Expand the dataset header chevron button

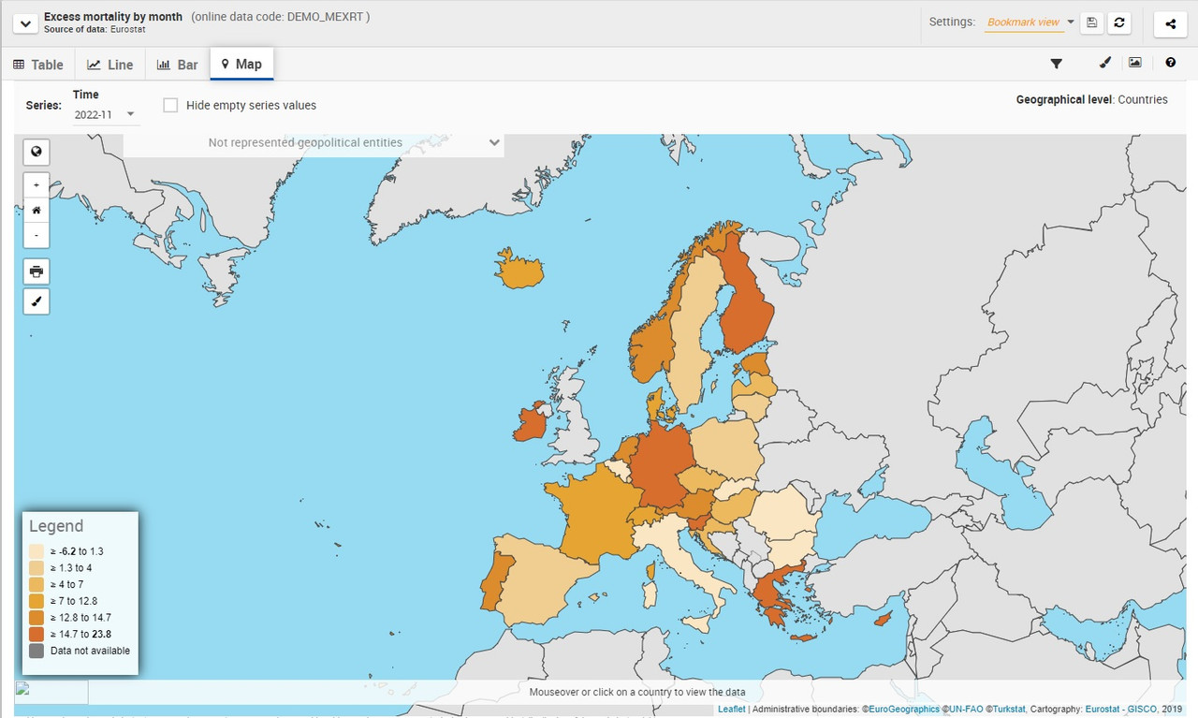pyautogui.click(x=23, y=22)
